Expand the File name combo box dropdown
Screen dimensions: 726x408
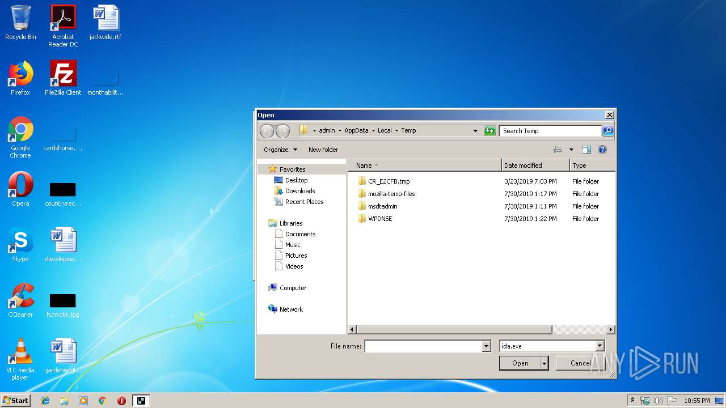(x=486, y=346)
